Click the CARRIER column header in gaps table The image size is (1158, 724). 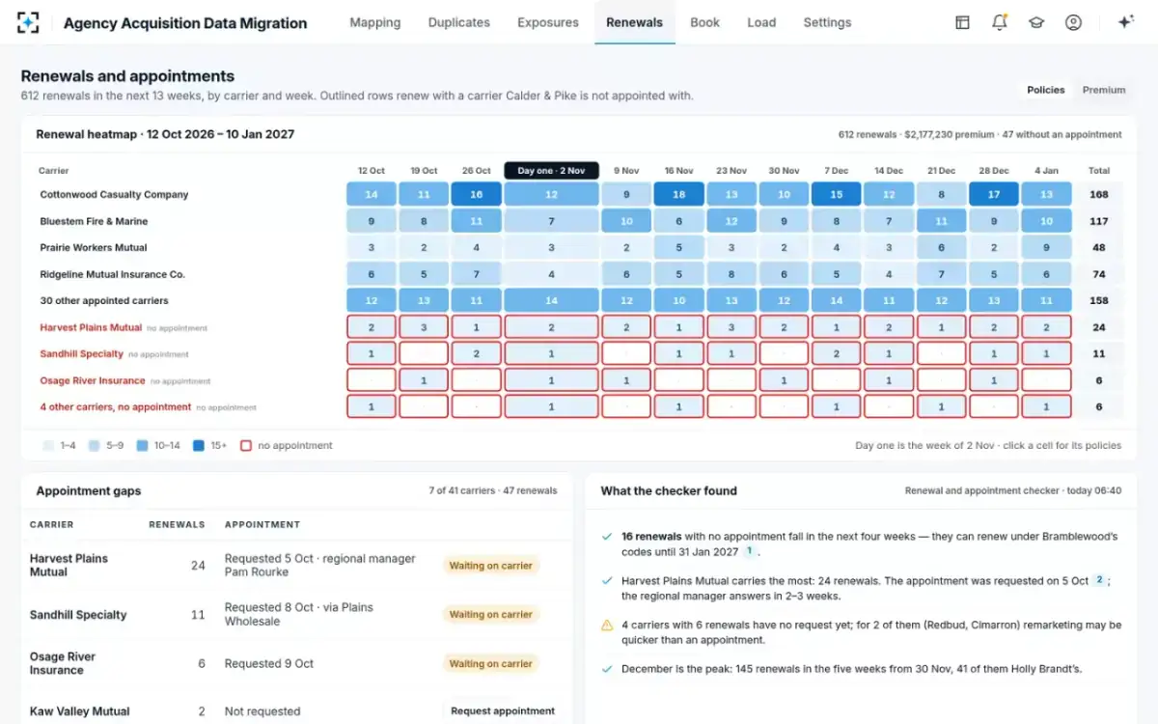pos(52,525)
